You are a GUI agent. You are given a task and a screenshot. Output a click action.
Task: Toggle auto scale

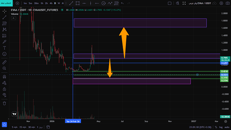[227, 127]
